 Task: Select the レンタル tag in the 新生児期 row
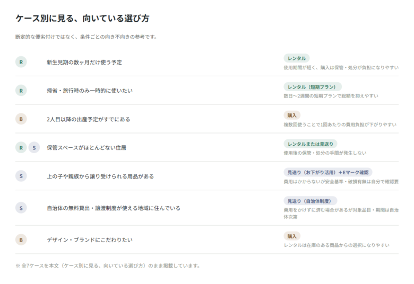(x=297, y=58)
